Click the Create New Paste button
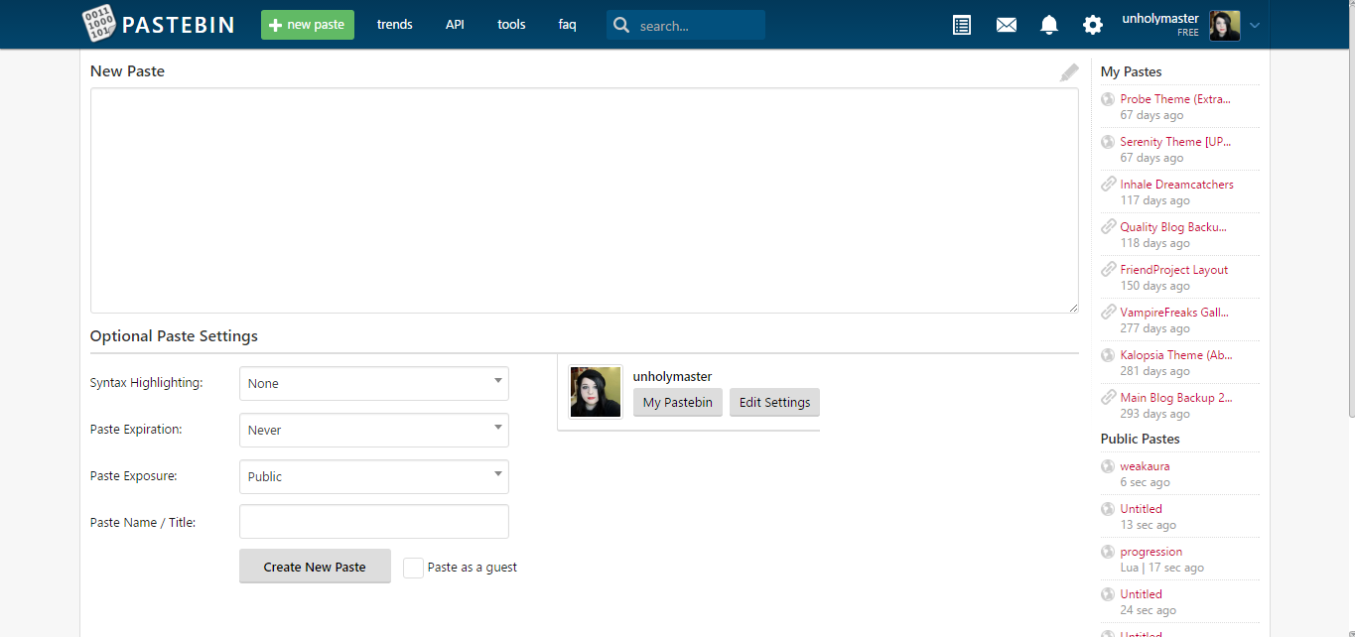The image size is (1355, 637). pos(315,567)
